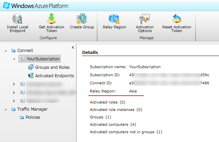Expand the first blurred subscription node
The height and width of the screenshot is (142, 219).
pyautogui.click(x=14, y=84)
